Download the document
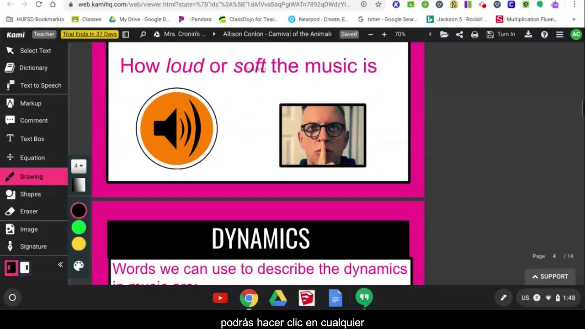 (528, 34)
